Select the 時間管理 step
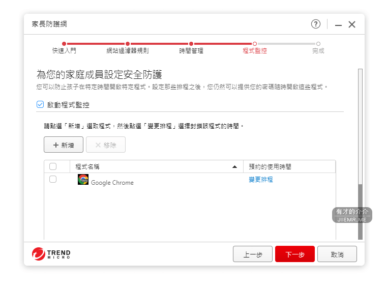 pos(191,44)
